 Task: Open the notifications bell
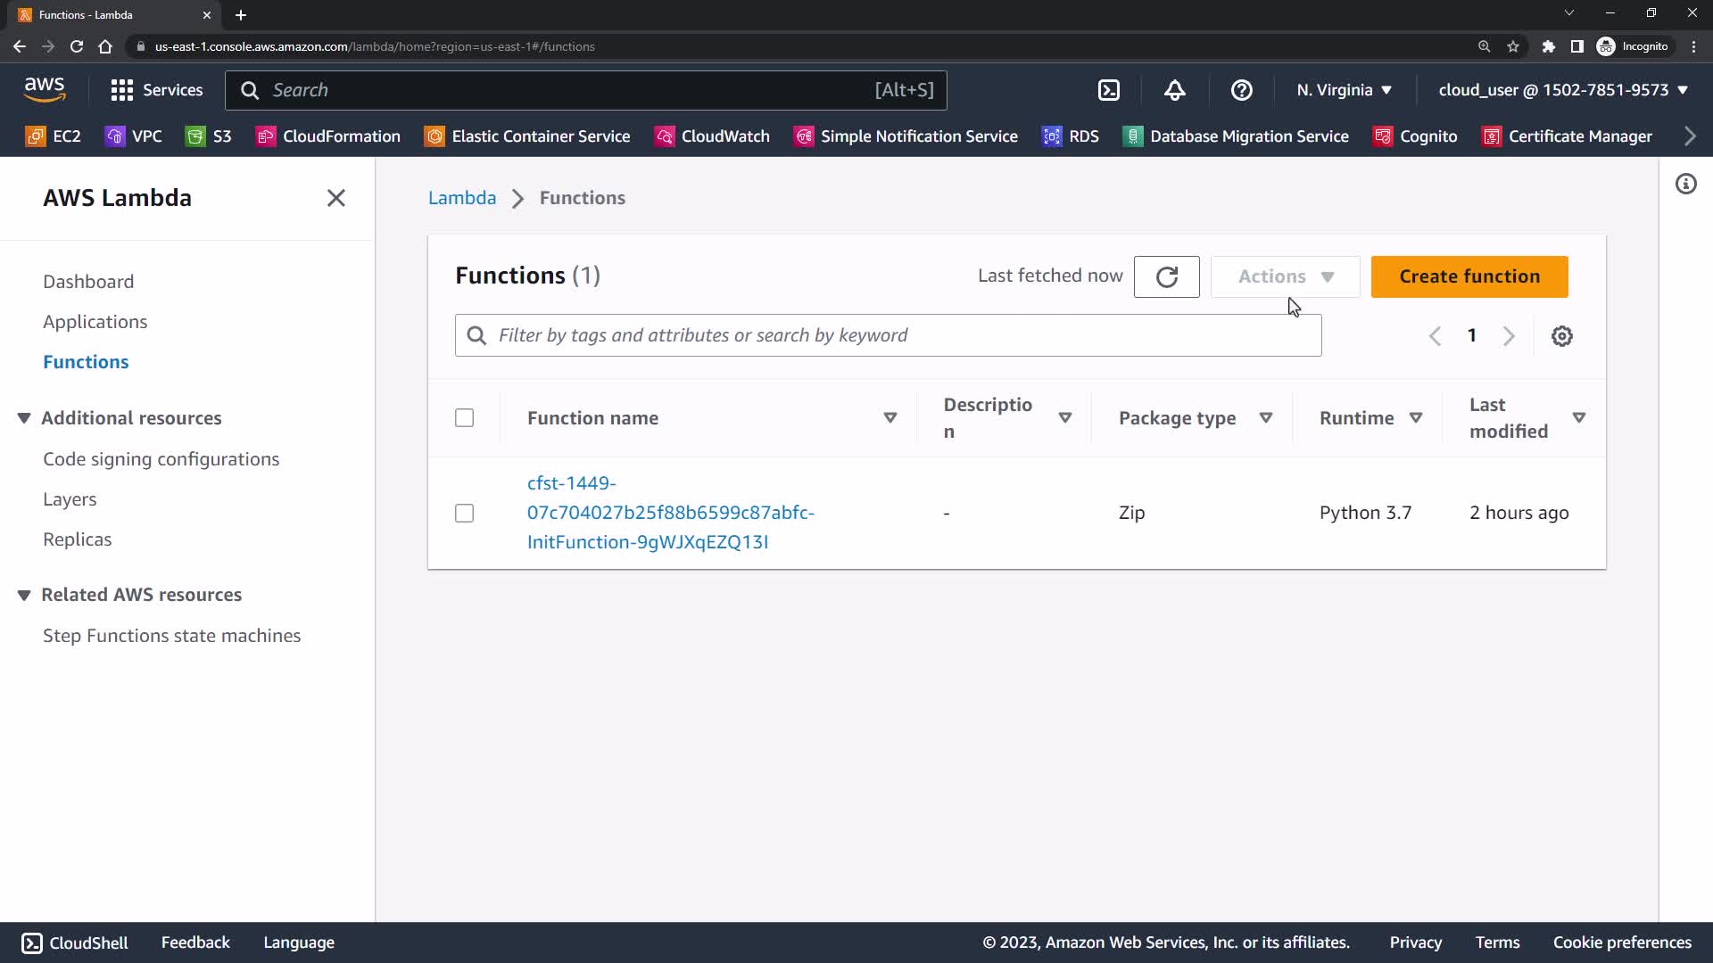click(1174, 90)
